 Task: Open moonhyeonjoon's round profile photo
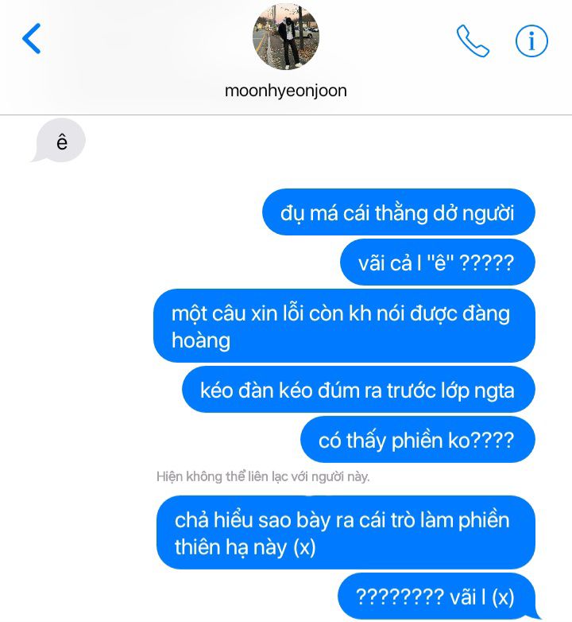point(286,37)
